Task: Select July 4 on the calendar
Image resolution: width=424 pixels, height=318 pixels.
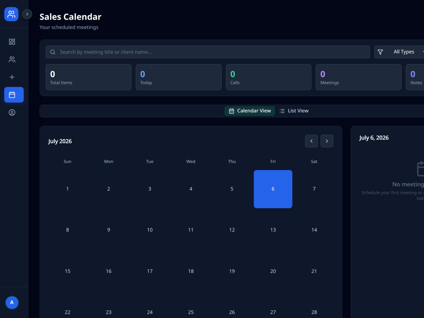Action: coord(191,189)
